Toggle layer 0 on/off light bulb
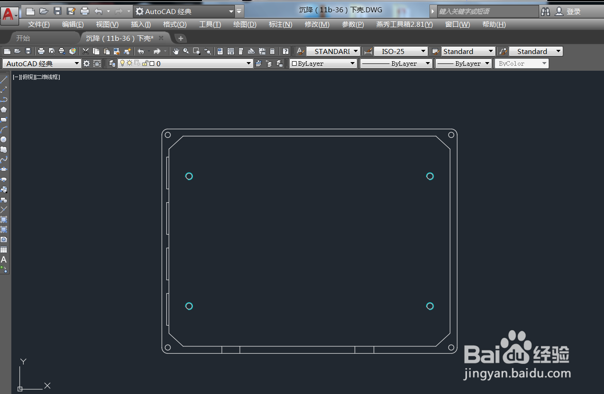This screenshot has height=394, width=604. pos(122,63)
